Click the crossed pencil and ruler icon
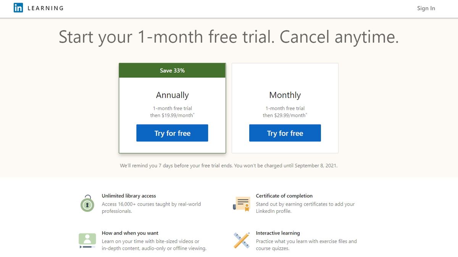458x257 pixels. 241,241
